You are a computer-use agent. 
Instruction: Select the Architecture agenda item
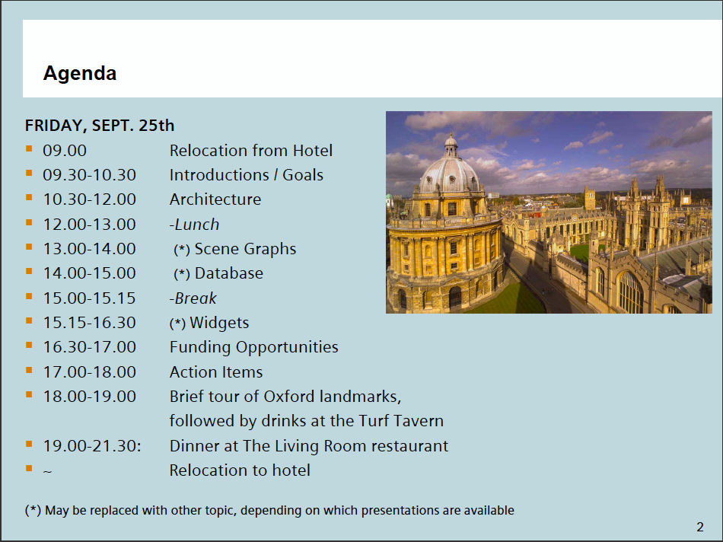click(x=215, y=199)
